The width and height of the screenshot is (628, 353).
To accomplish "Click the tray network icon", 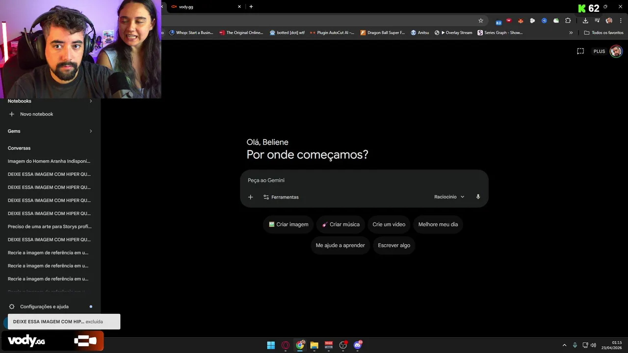I will (x=585, y=345).
